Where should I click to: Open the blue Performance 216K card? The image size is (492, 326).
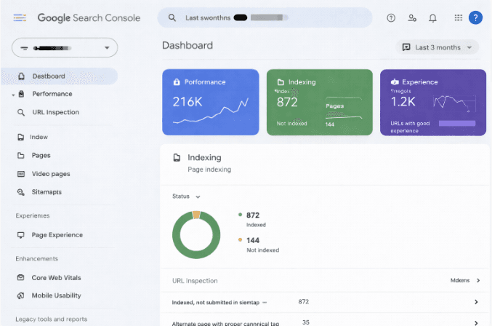point(211,103)
